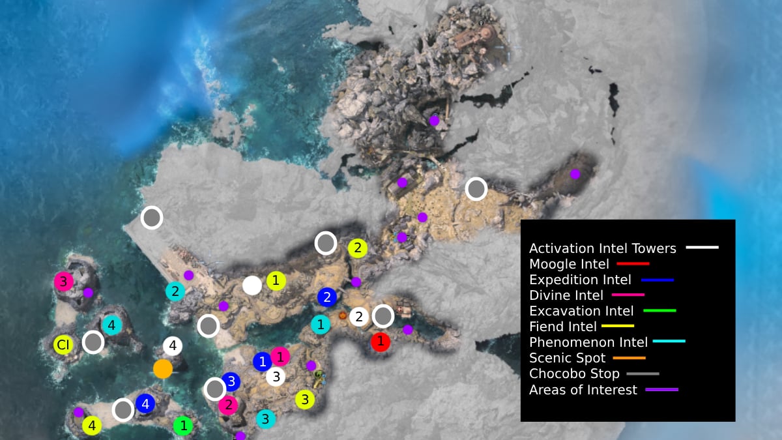Click Fiend Intel marker 2 near the towers

[x=358, y=248]
